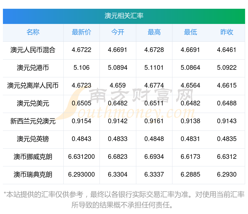
Task: Click the 澳元人民币混合 row name
Action: [33, 50]
